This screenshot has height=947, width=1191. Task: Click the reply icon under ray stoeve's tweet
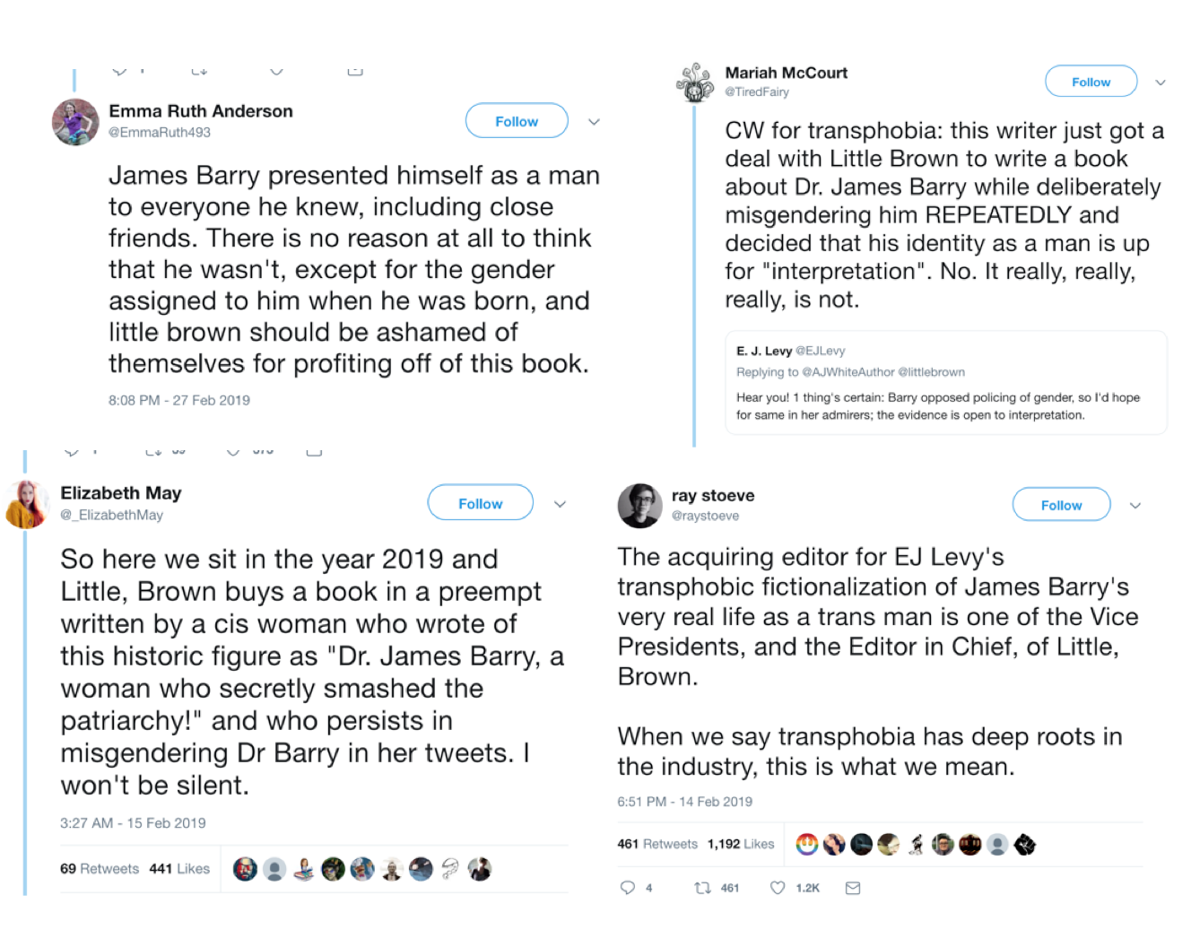coord(628,888)
